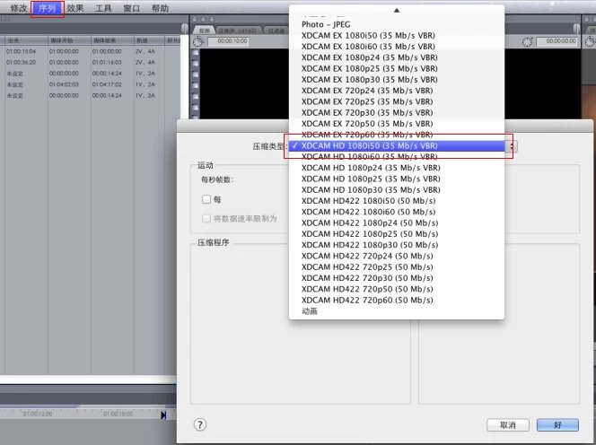Image resolution: width=596 pixels, height=445 pixels.
Task: Choose XDCAM EX 720p50 (35 Mb/s VBR)
Action: point(397,124)
